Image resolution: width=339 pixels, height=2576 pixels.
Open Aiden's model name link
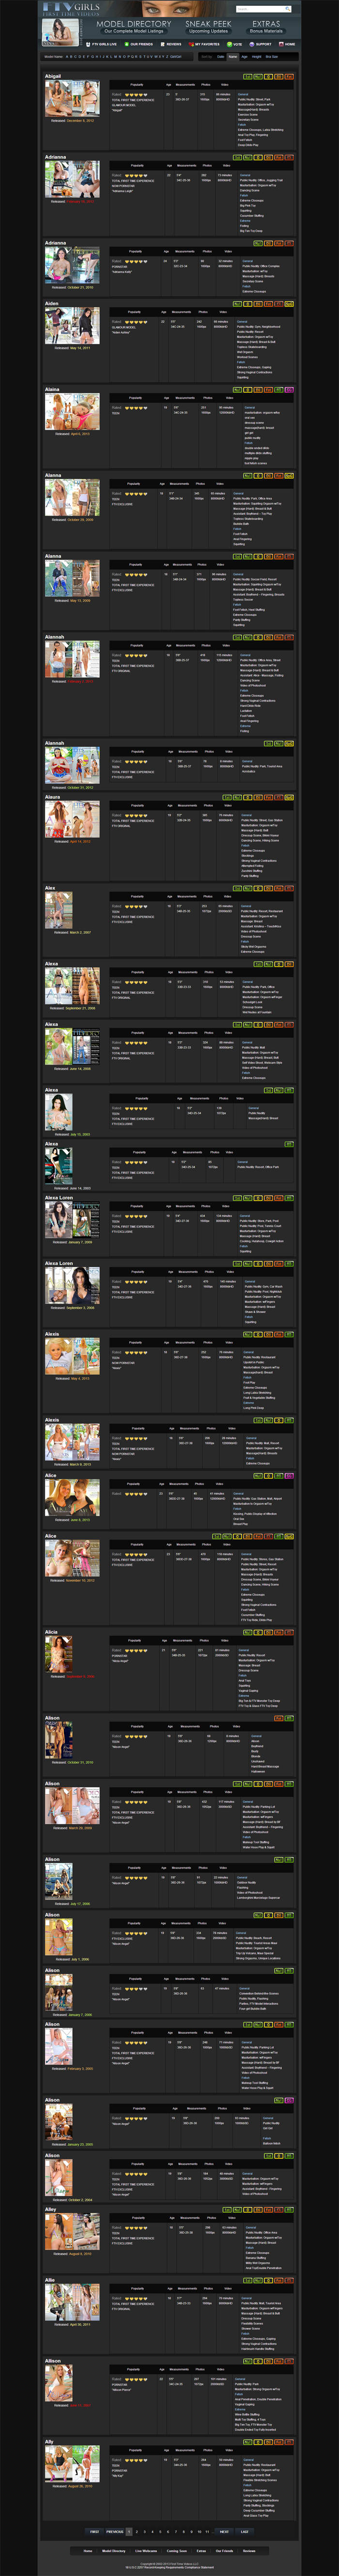click(51, 303)
